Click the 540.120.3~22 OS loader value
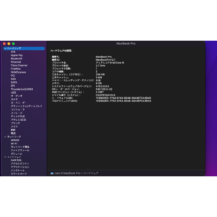The image size is (217, 217). (104, 89)
